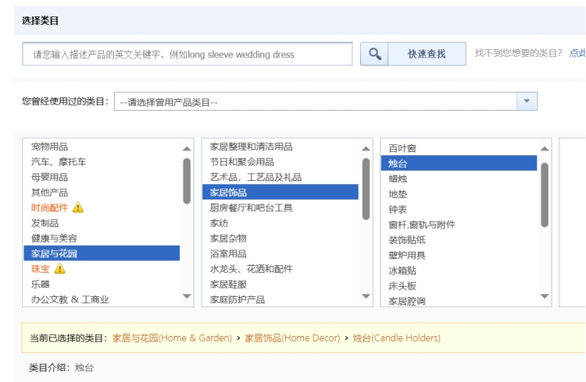This screenshot has height=382, width=586.
Task: Click scroll-down arrow in third category list
Action: click(545, 296)
